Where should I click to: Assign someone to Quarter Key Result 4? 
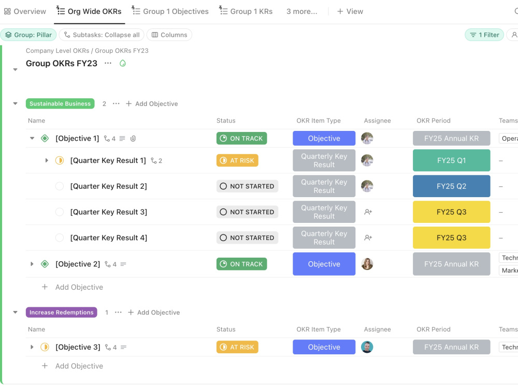pyautogui.click(x=368, y=237)
